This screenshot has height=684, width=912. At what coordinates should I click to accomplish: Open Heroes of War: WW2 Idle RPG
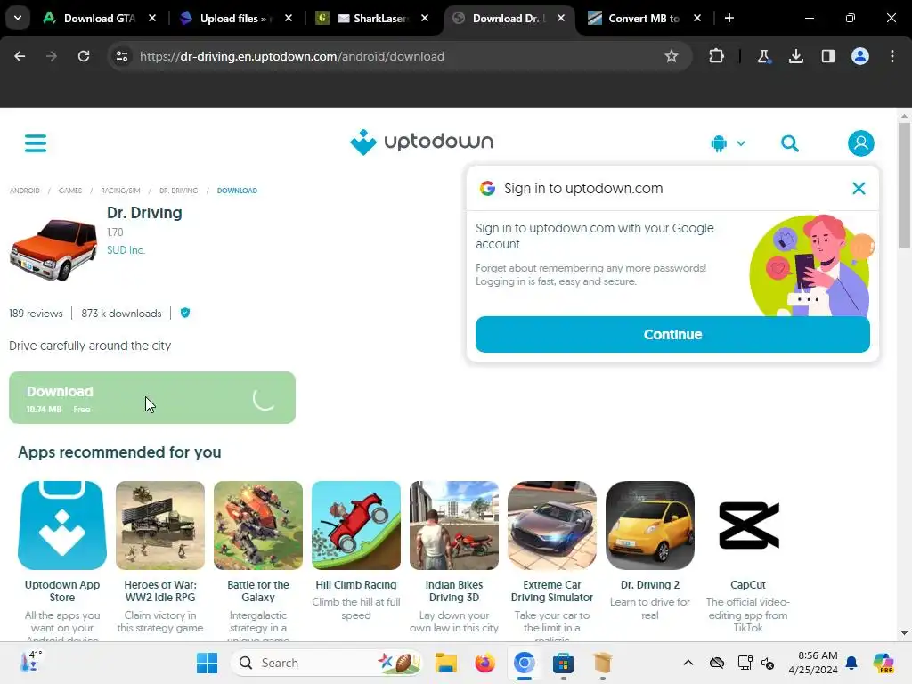coord(160,525)
